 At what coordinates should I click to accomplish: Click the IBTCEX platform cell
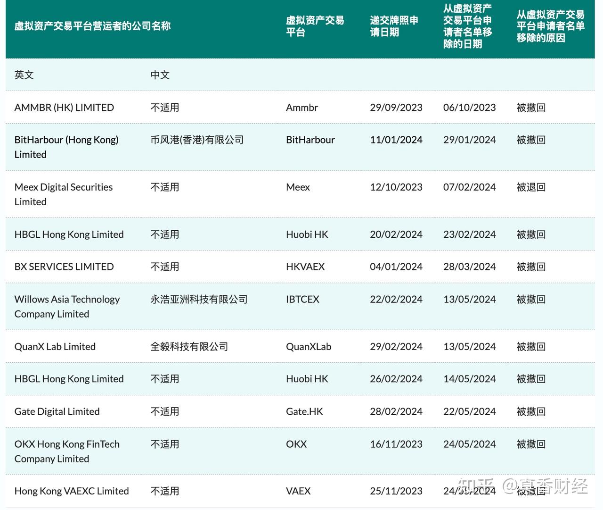(x=302, y=300)
